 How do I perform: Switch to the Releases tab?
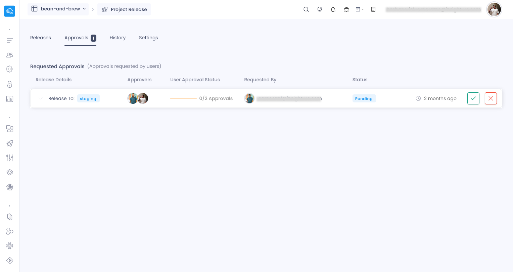click(41, 38)
